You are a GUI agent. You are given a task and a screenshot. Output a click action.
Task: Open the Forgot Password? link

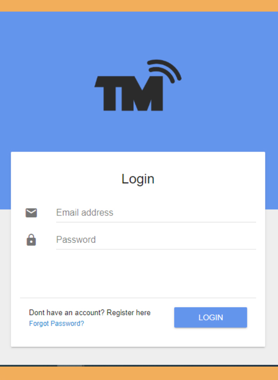pyautogui.click(x=57, y=323)
